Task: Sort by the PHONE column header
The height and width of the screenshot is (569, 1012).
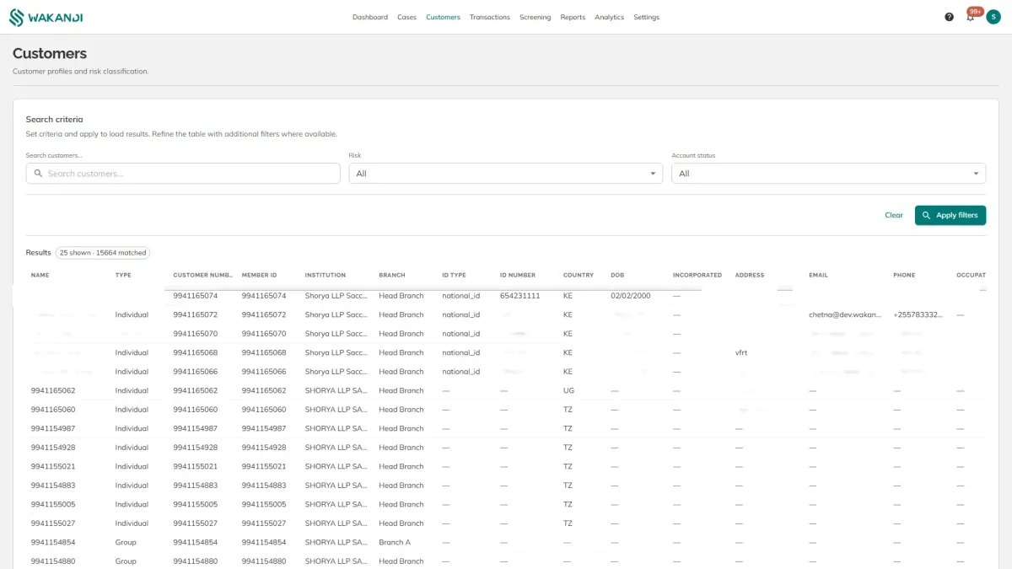Action: click(x=904, y=275)
